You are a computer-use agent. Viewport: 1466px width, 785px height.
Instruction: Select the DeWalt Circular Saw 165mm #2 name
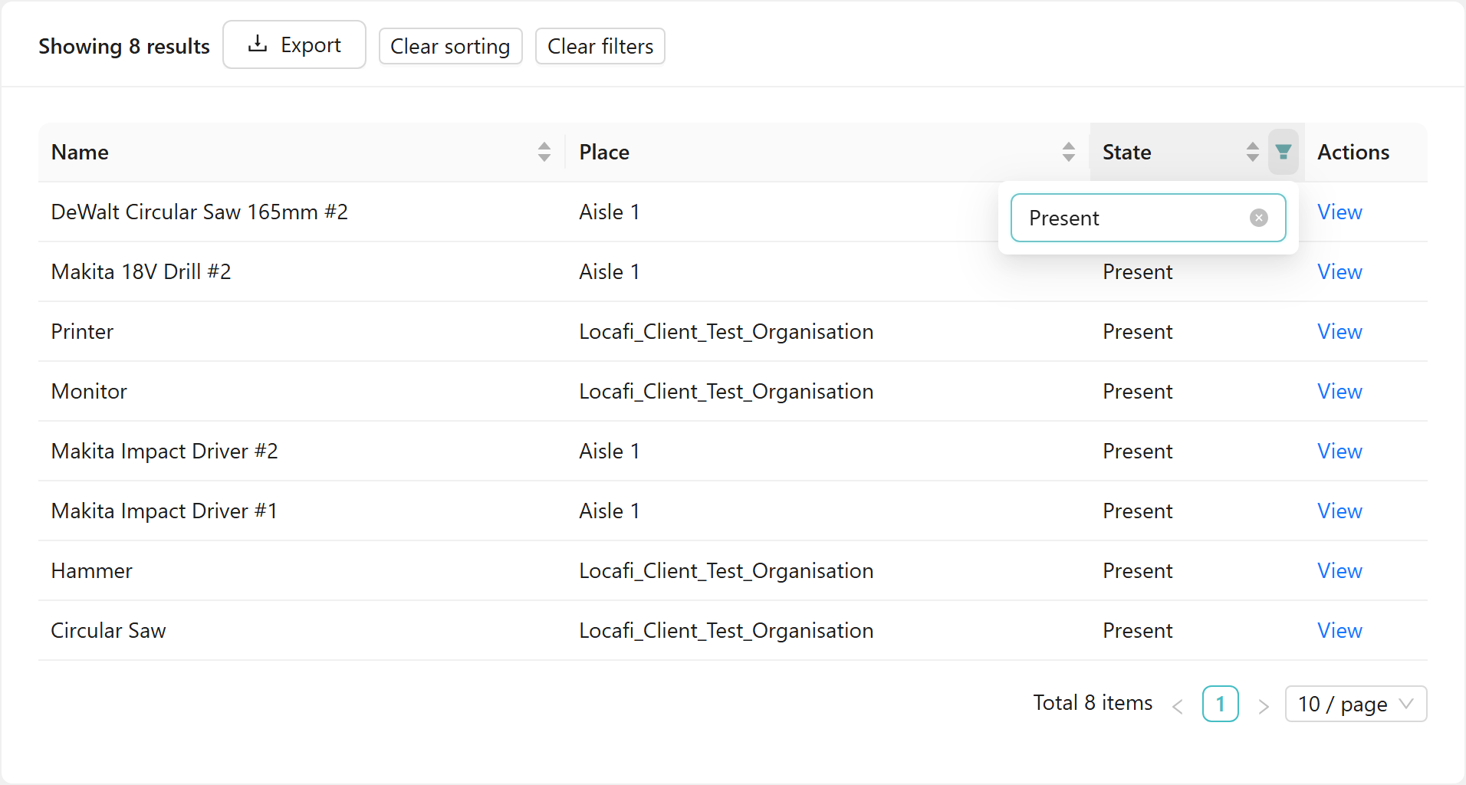(199, 212)
